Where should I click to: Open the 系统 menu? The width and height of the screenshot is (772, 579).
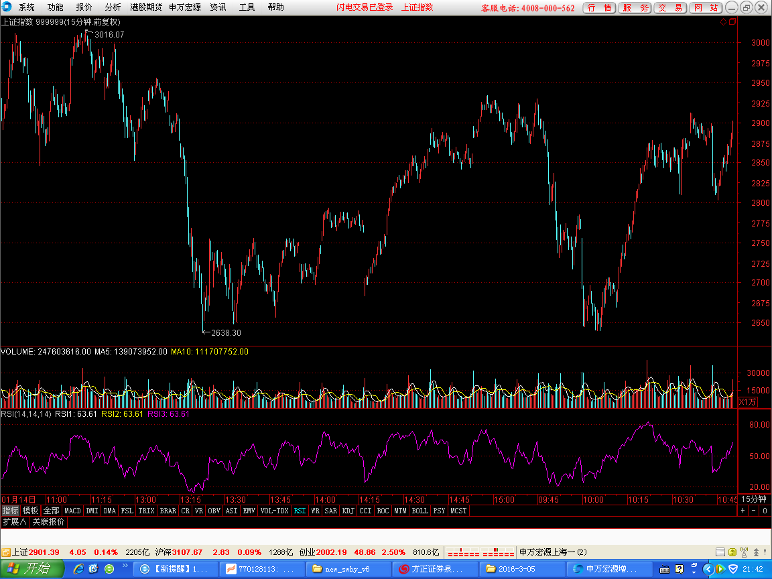coord(27,7)
